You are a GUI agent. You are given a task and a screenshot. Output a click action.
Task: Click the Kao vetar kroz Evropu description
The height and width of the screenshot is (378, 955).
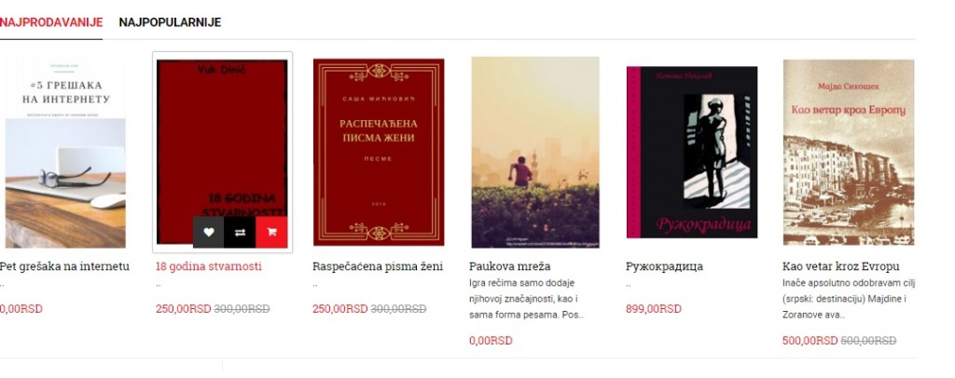pos(849,299)
